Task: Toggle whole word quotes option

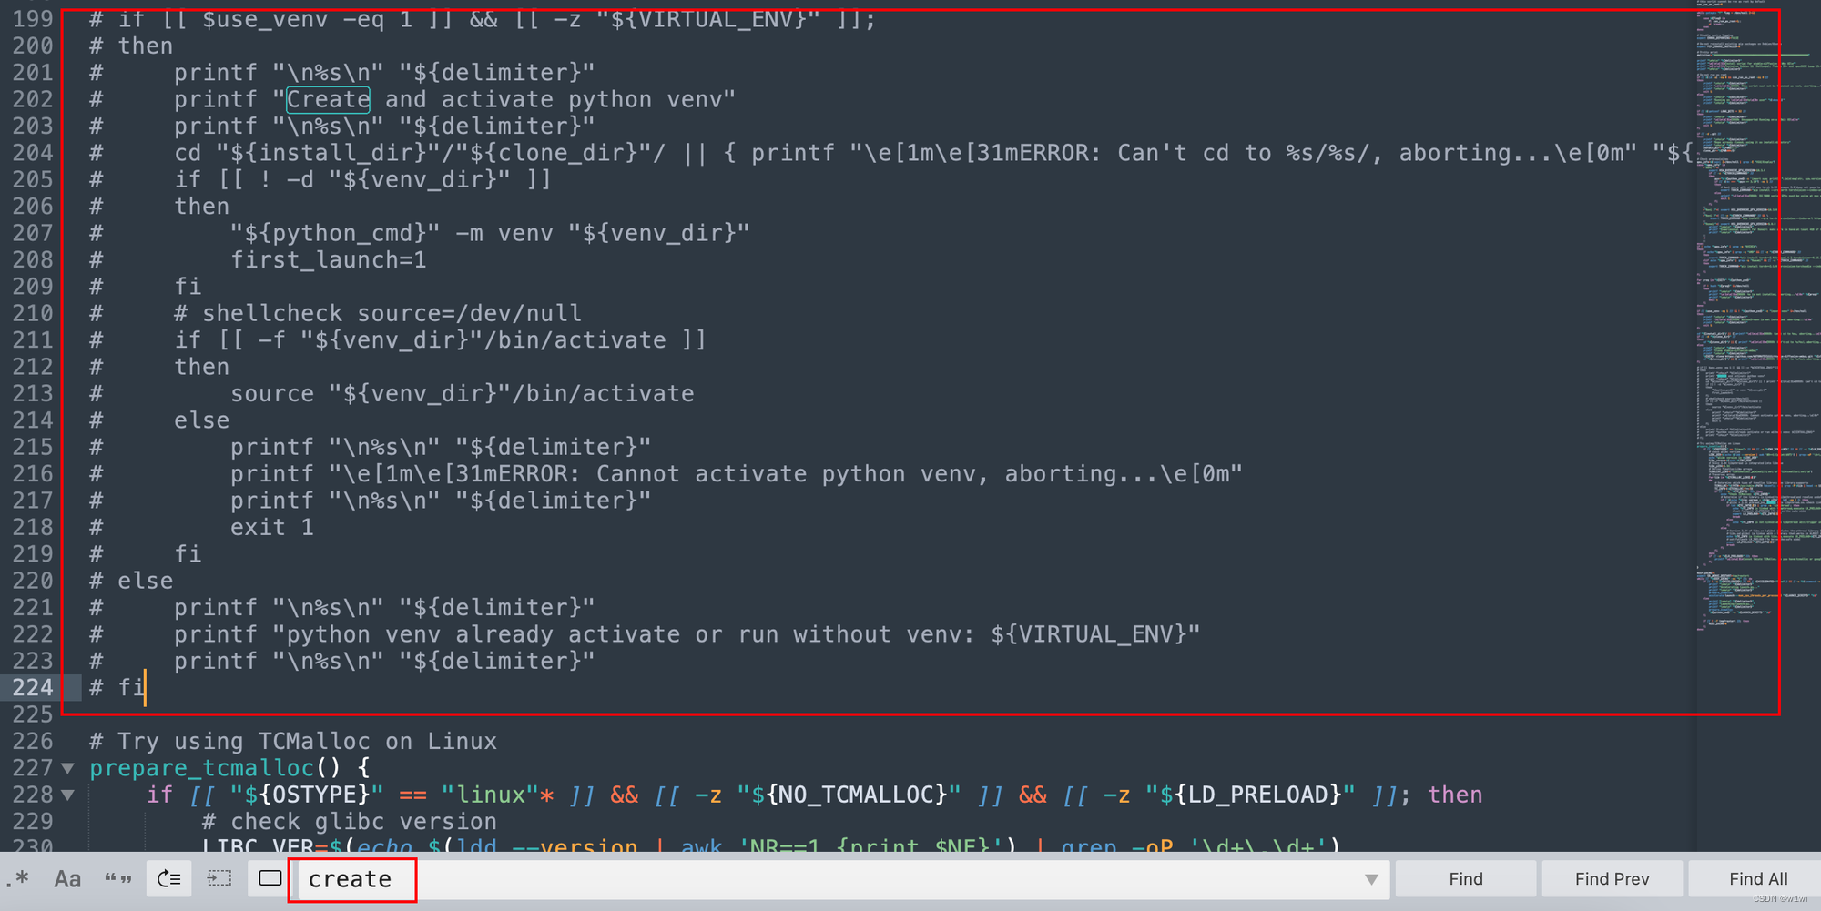Action: 117,879
